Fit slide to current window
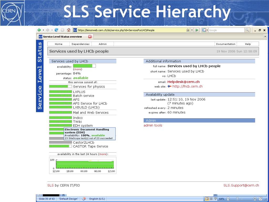The width and height of the screenshot is (269, 202). click(260, 199)
